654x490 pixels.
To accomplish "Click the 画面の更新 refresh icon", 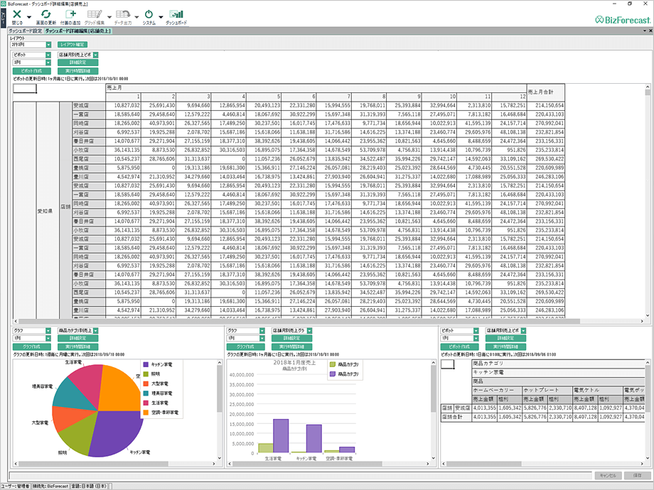I will pos(45,14).
